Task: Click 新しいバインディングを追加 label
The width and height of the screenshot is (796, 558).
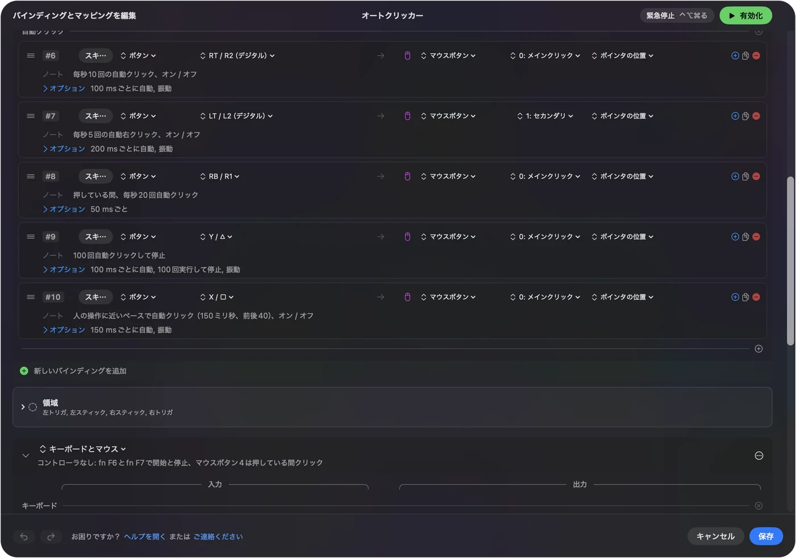Action: (x=80, y=371)
